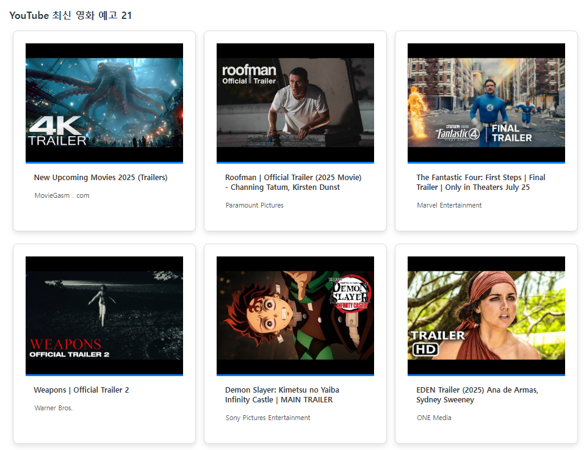Open the Weapons Official Trailer 2 thumbnail
Screen dimensions: 584x450
104,316
